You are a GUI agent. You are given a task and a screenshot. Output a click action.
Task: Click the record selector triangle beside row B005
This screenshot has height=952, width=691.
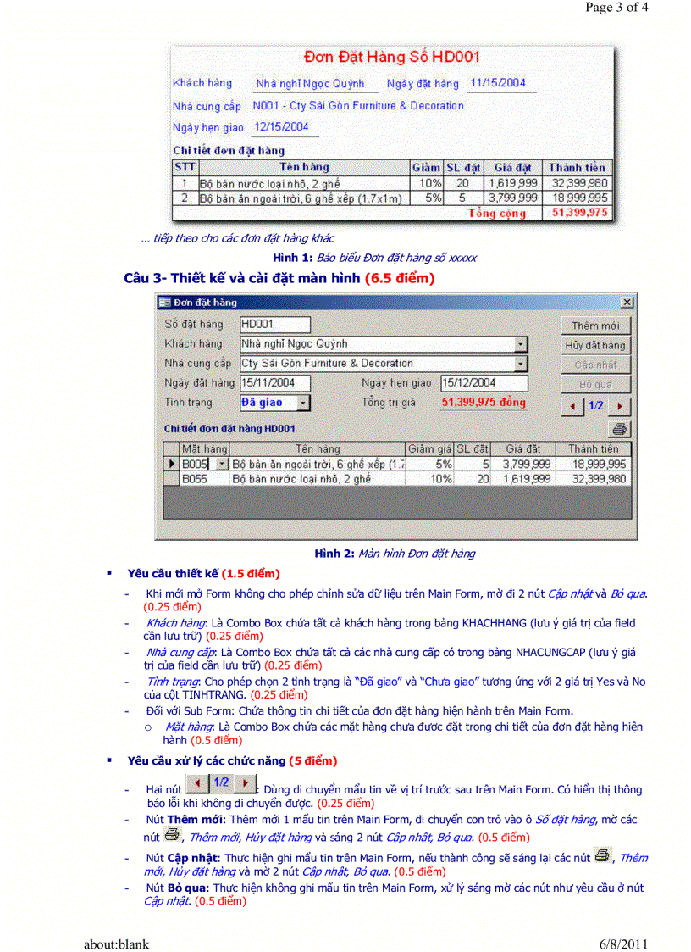(x=173, y=464)
